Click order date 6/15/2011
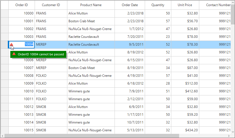 (136, 60)
